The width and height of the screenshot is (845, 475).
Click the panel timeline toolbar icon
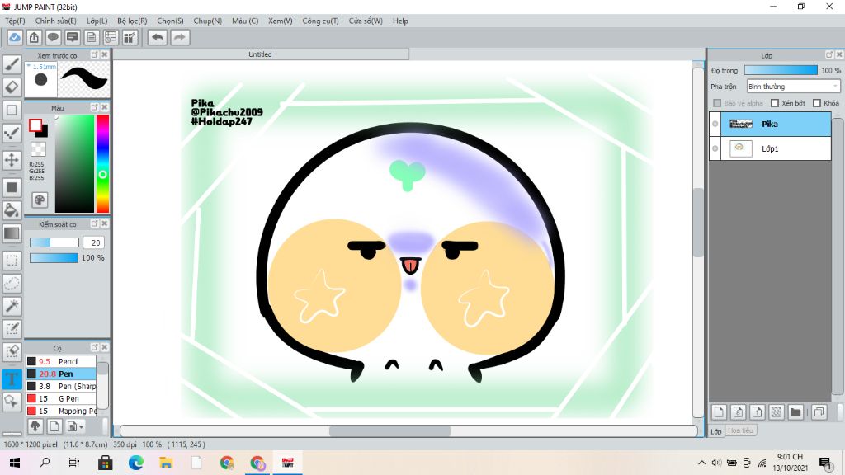pos(111,37)
